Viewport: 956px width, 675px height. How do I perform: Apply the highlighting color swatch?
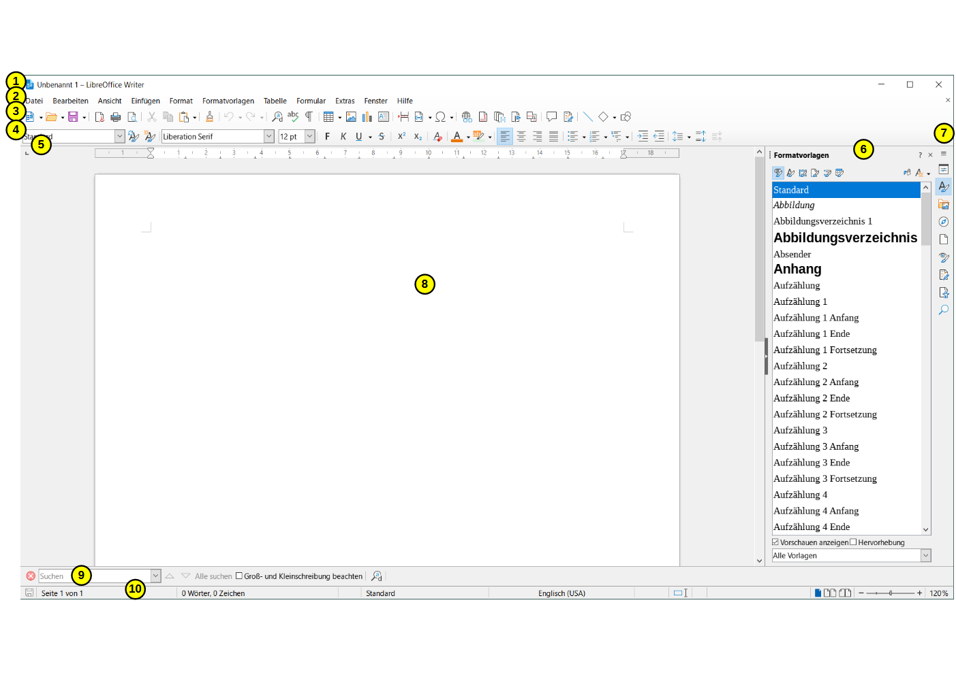point(479,137)
